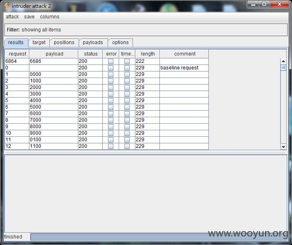Toggle timeout checkbox for payload 9000 row
The width and height of the screenshot is (292, 245).
click(x=127, y=133)
